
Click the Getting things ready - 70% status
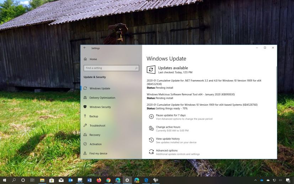pyautogui.click(x=172, y=109)
